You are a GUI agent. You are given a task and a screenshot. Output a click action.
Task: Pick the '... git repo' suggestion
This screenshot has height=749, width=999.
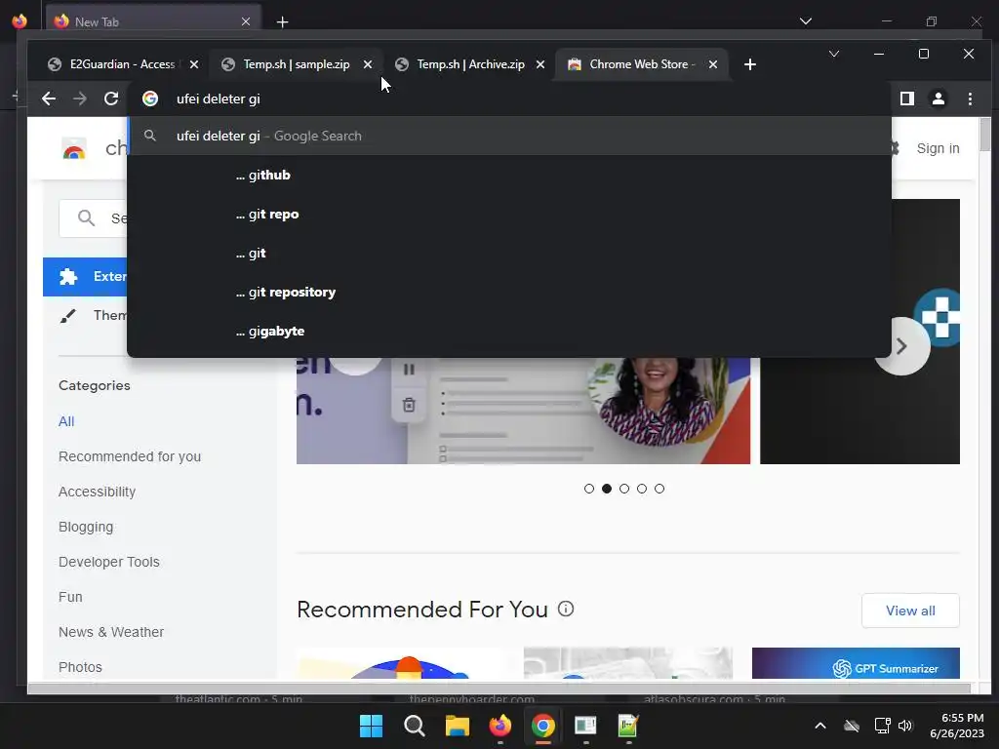pyautogui.click(x=509, y=214)
